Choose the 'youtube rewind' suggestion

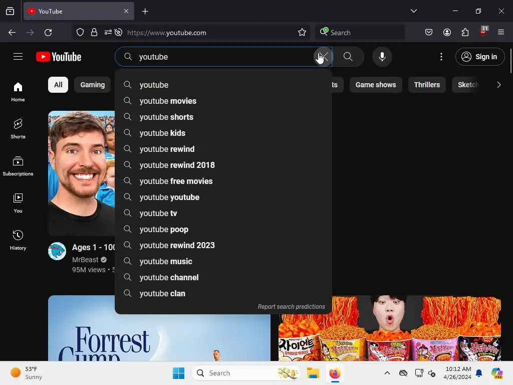(x=223, y=149)
